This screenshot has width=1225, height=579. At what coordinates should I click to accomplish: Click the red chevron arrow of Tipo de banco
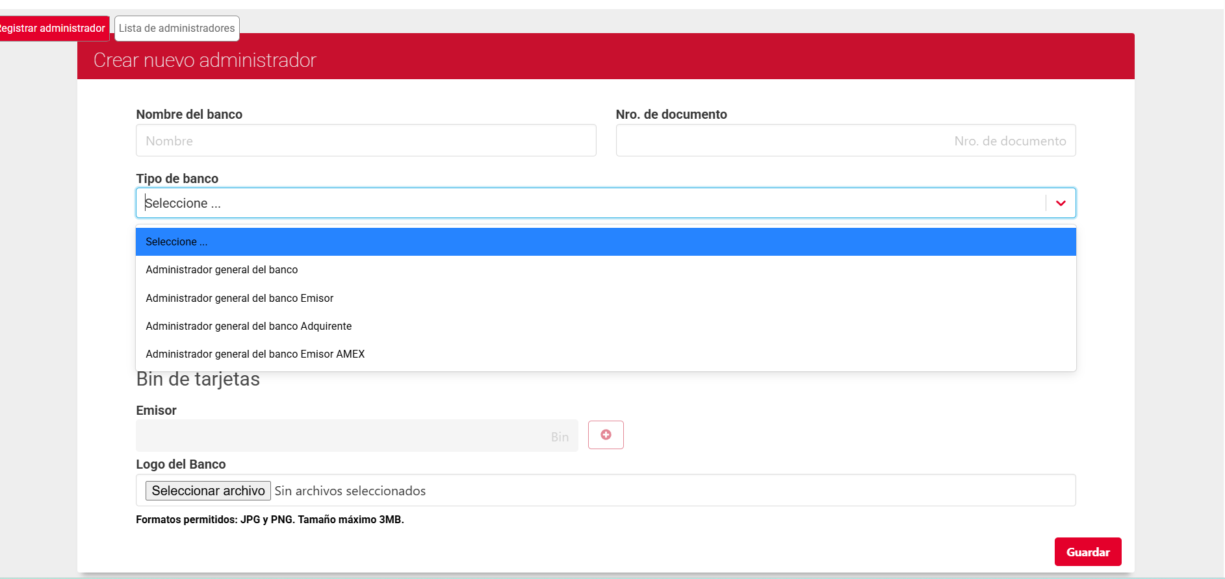tap(1061, 203)
